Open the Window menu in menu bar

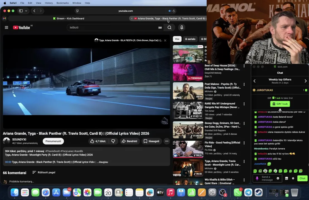click(77, 3)
